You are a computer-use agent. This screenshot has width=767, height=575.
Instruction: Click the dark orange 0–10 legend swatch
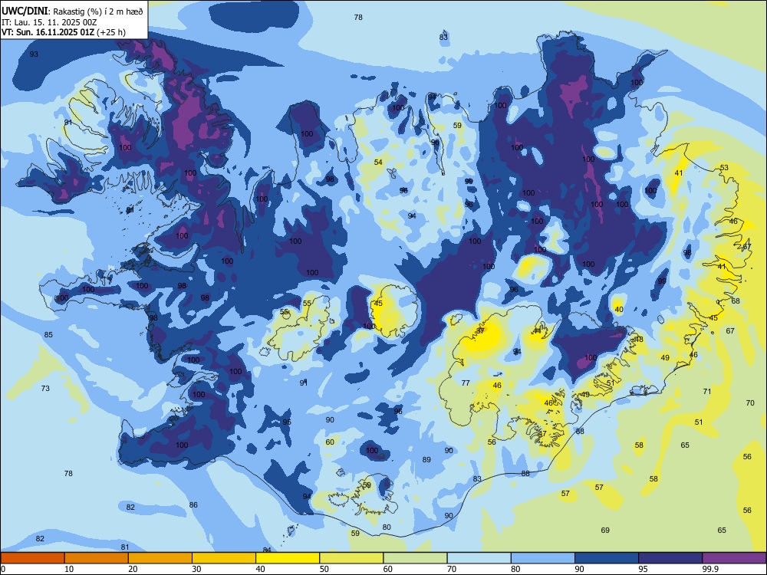tap(32, 558)
